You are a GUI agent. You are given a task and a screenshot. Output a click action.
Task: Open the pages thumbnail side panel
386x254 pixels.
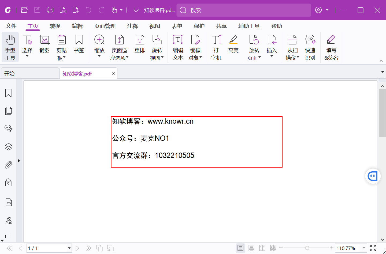point(8,111)
